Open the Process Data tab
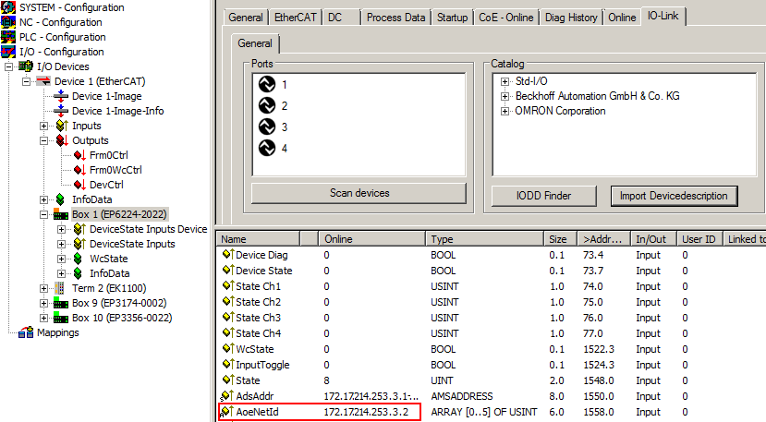Viewport: 766px width, 422px height. (395, 18)
